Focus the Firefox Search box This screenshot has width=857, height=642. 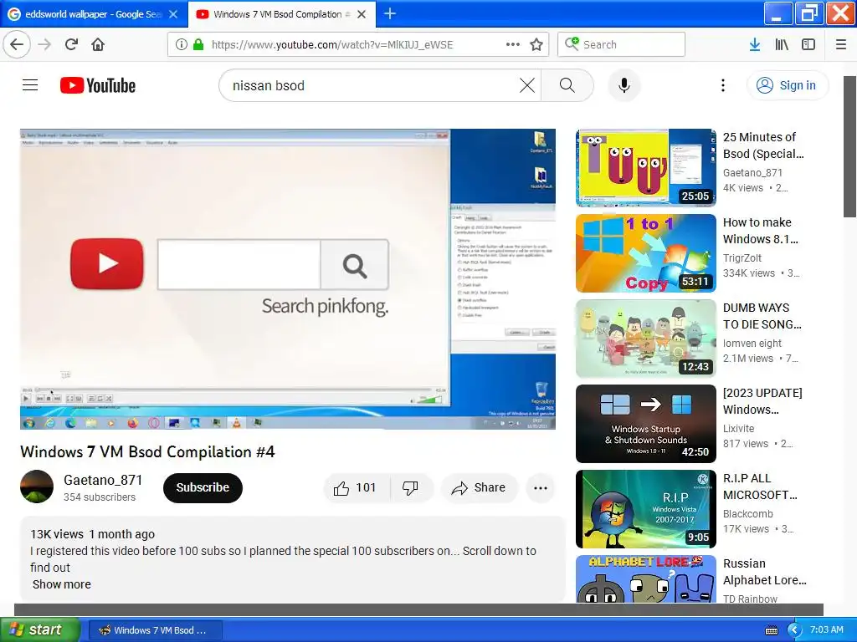coord(622,44)
